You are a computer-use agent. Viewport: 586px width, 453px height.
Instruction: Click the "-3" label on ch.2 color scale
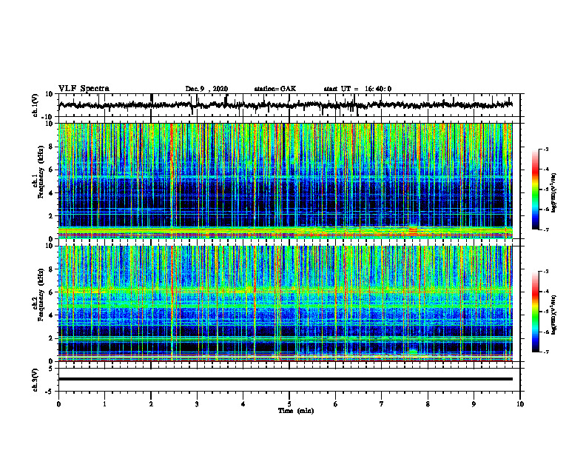(x=545, y=272)
